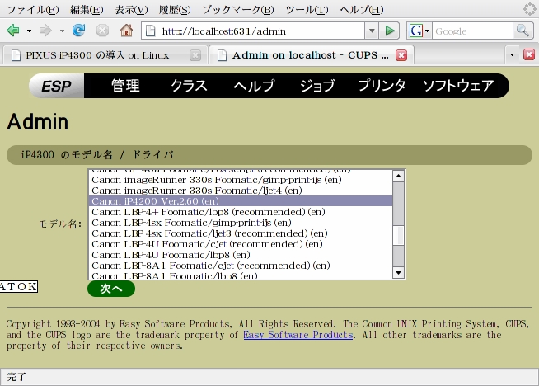Open the ツール(T) menu
539x386 pixels.
pyautogui.click(x=307, y=10)
